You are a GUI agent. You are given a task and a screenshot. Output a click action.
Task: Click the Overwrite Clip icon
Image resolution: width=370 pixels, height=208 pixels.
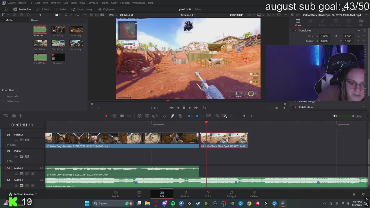point(147,116)
